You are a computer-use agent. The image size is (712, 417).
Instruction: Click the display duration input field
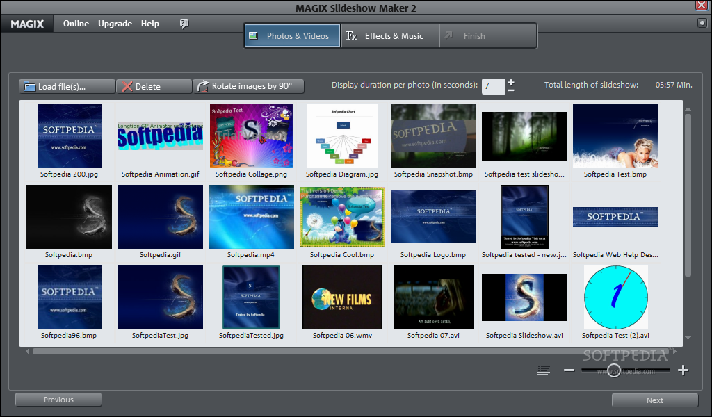pyautogui.click(x=493, y=86)
